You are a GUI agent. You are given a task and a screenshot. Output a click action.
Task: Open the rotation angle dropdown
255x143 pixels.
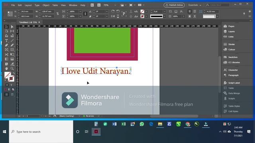[107, 12]
